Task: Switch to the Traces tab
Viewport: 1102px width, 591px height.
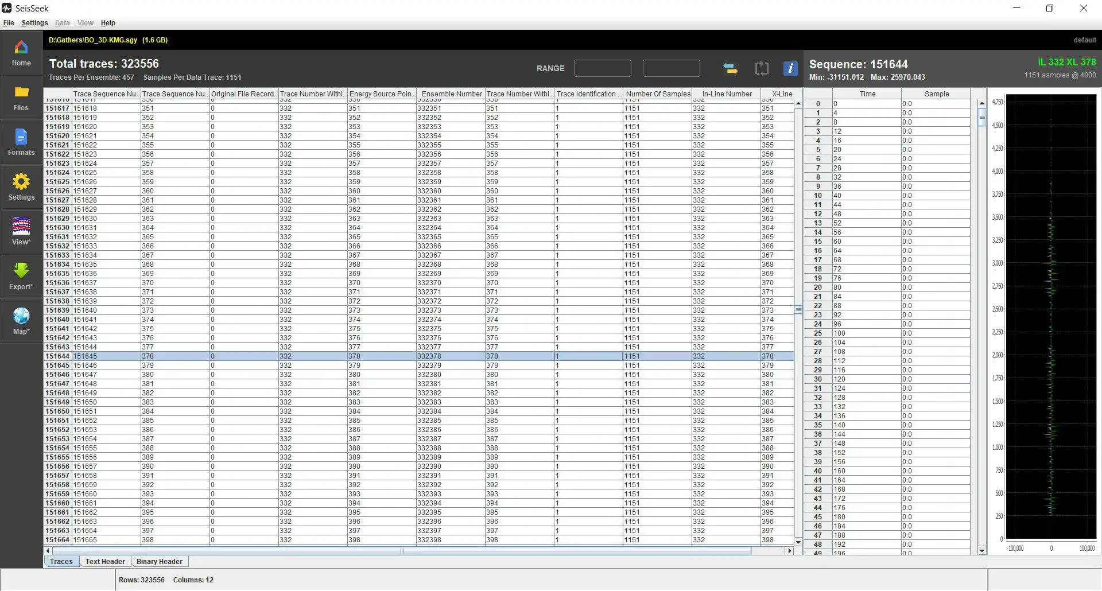Action: 61,562
